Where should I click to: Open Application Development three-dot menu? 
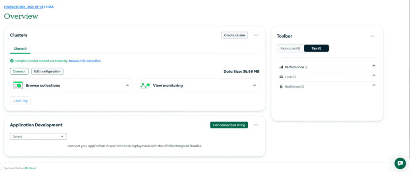click(x=256, y=125)
